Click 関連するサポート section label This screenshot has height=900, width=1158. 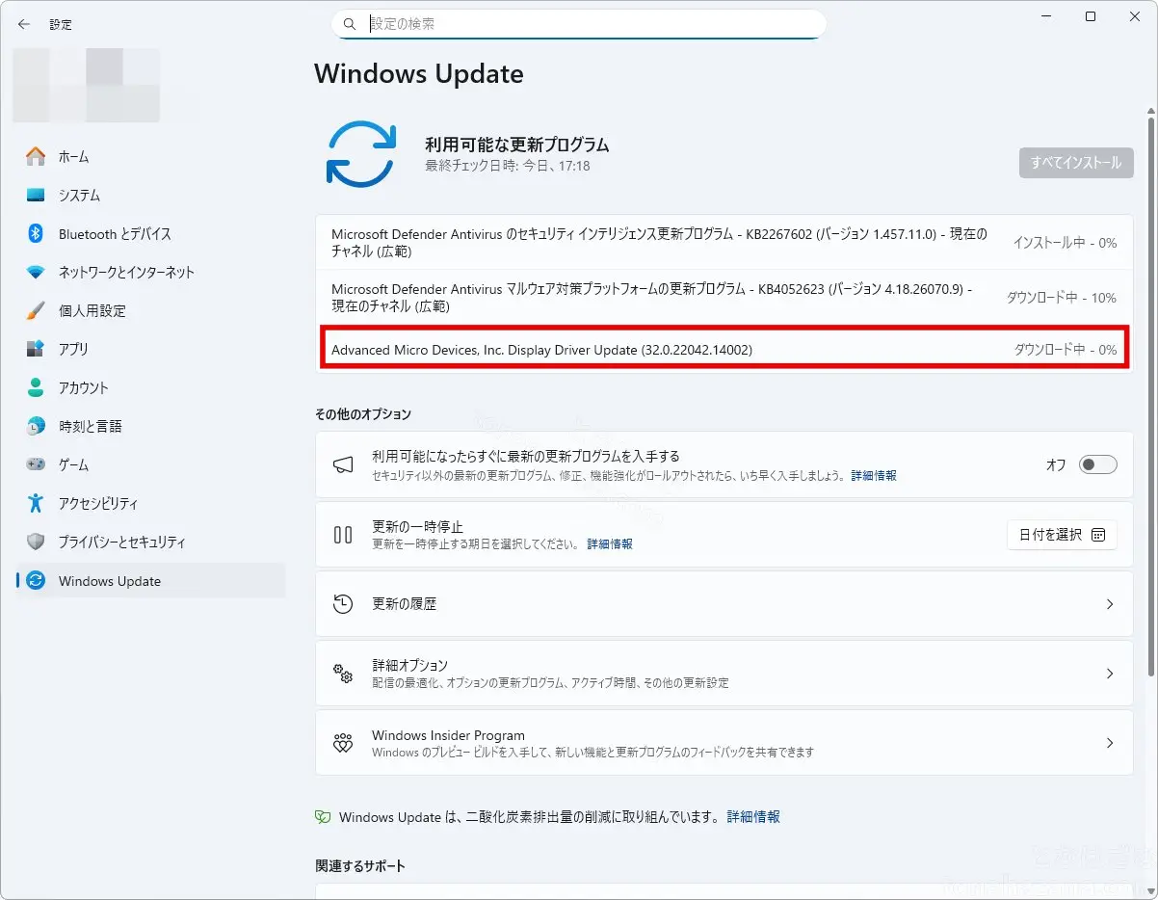[360, 866]
